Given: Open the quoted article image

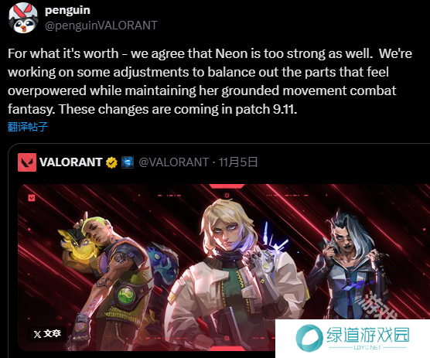Looking at the screenshot, I should point(224,268).
